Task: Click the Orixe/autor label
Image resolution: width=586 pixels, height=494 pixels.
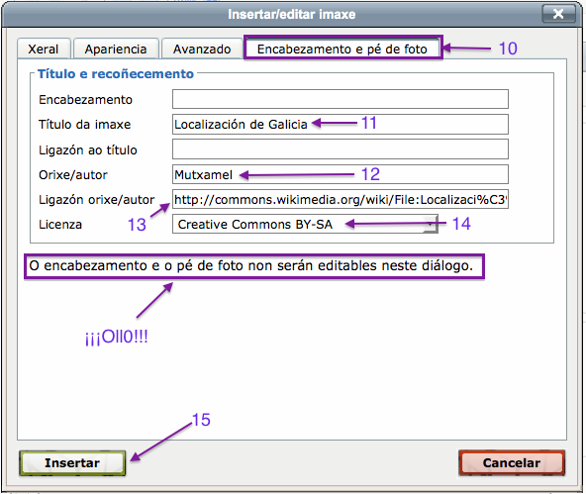Action: coord(73,174)
